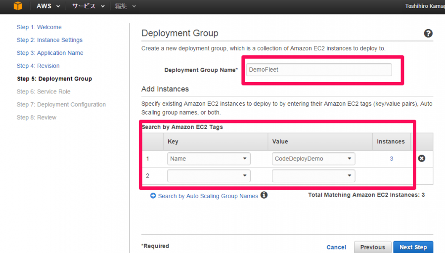Go to Step 3: Application Name
This screenshot has height=253, width=445.
[x=50, y=53]
